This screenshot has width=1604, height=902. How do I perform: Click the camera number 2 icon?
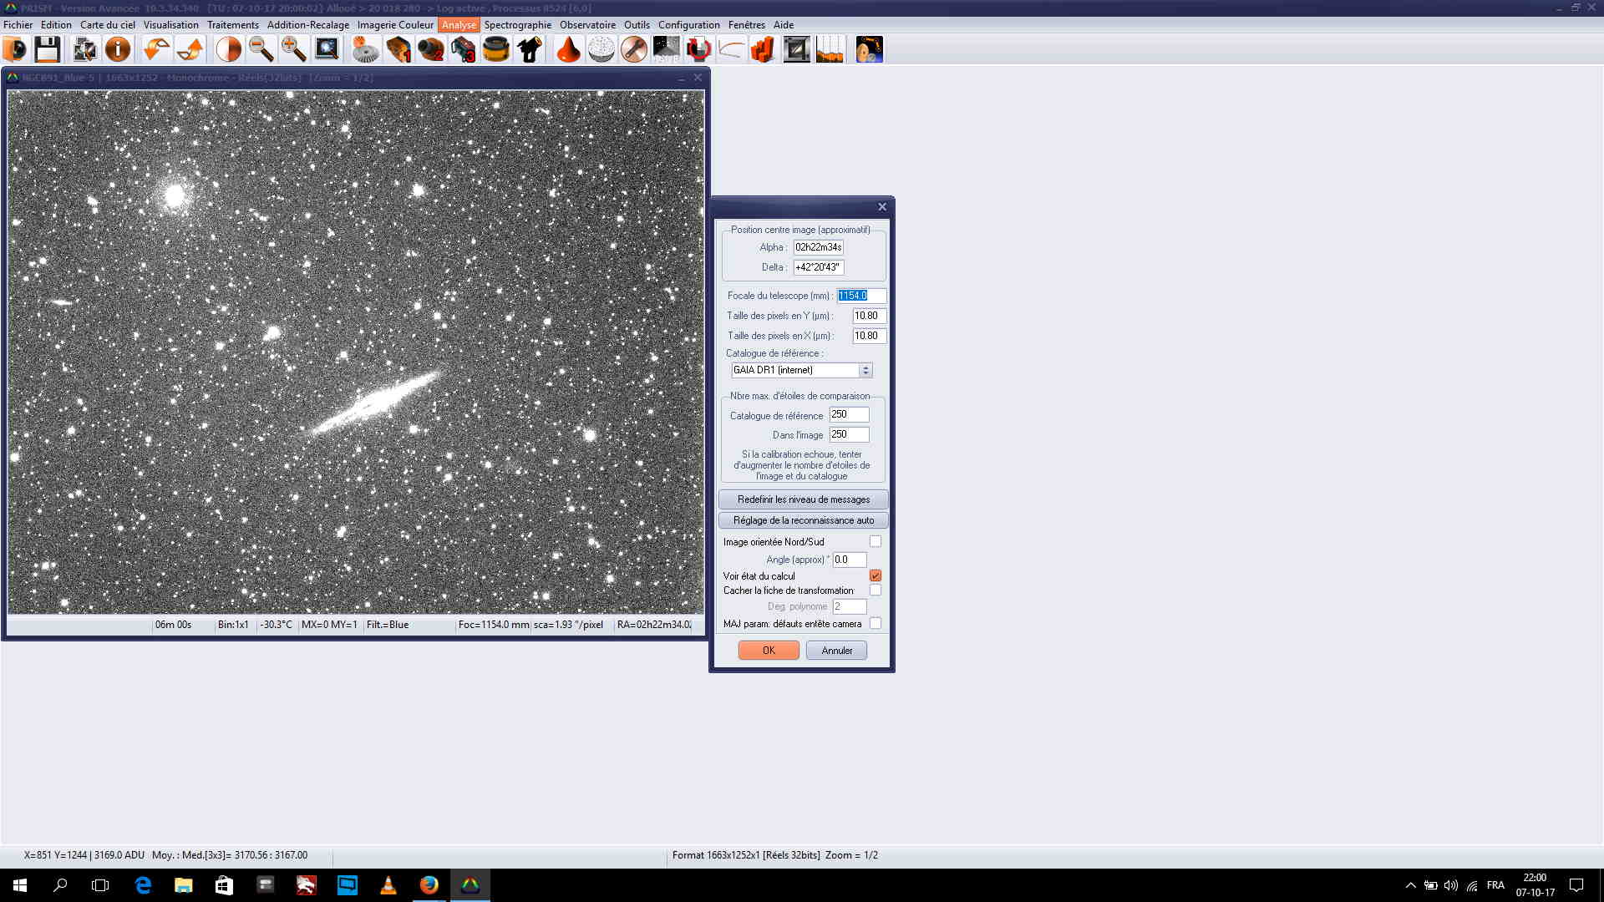(x=430, y=49)
